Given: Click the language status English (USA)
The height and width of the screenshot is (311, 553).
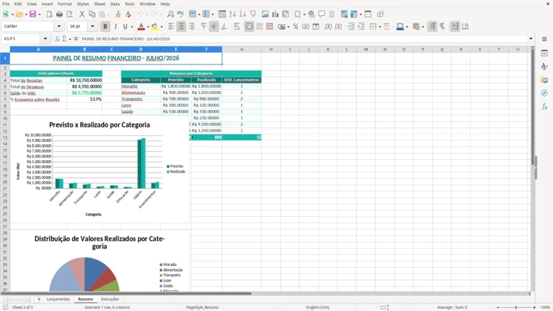Looking at the screenshot, I should click(318, 307).
